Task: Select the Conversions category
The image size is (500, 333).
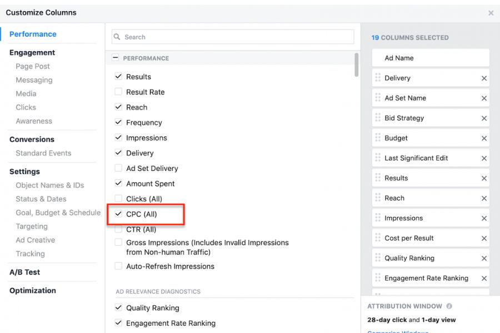Action: click(x=32, y=139)
